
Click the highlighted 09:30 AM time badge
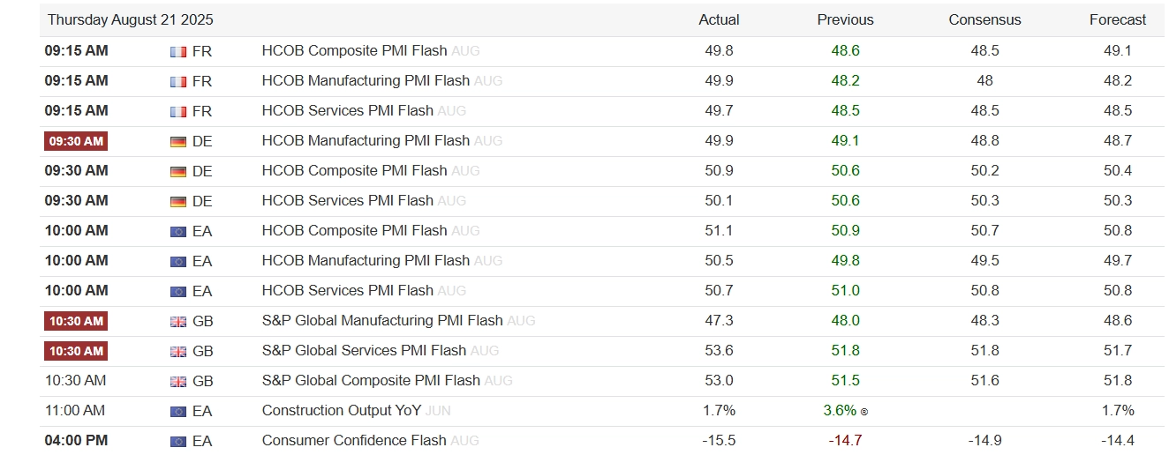[x=76, y=141]
